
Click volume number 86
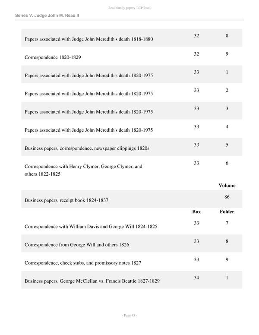pos(227,196)
